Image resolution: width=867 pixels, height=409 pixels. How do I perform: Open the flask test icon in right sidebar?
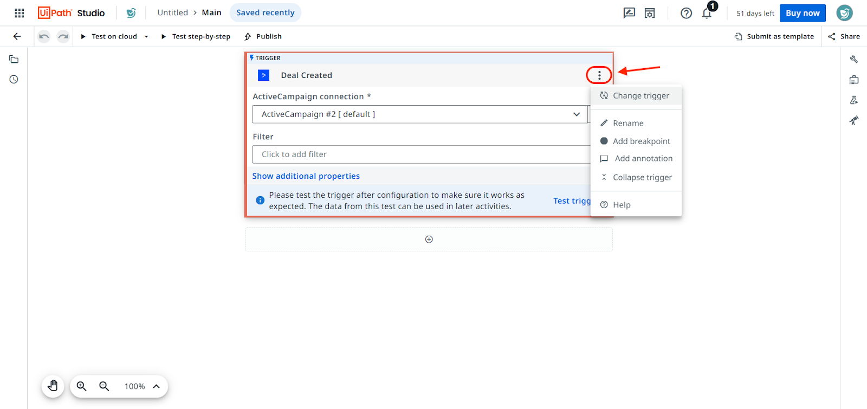[854, 100]
